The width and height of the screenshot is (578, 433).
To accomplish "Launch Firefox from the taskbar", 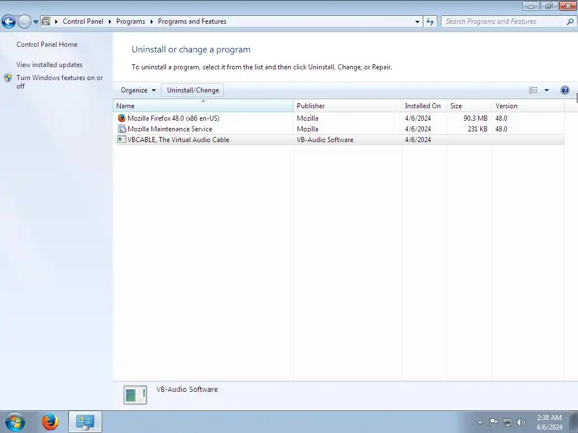I will point(50,422).
